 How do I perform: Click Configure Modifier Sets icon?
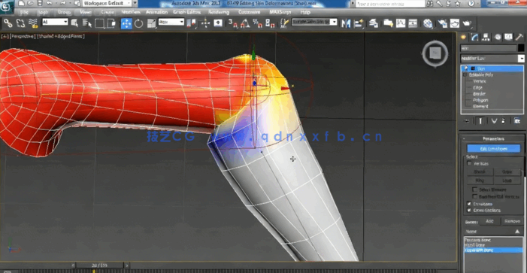coord(517,121)
